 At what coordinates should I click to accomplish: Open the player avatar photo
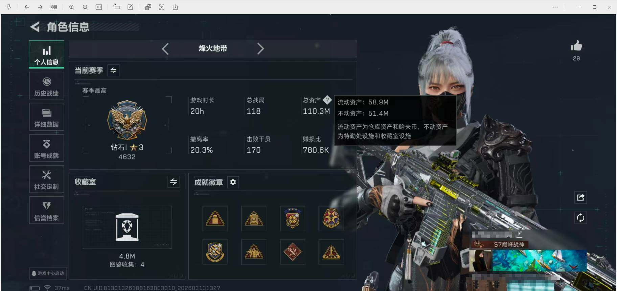(481, 261)
